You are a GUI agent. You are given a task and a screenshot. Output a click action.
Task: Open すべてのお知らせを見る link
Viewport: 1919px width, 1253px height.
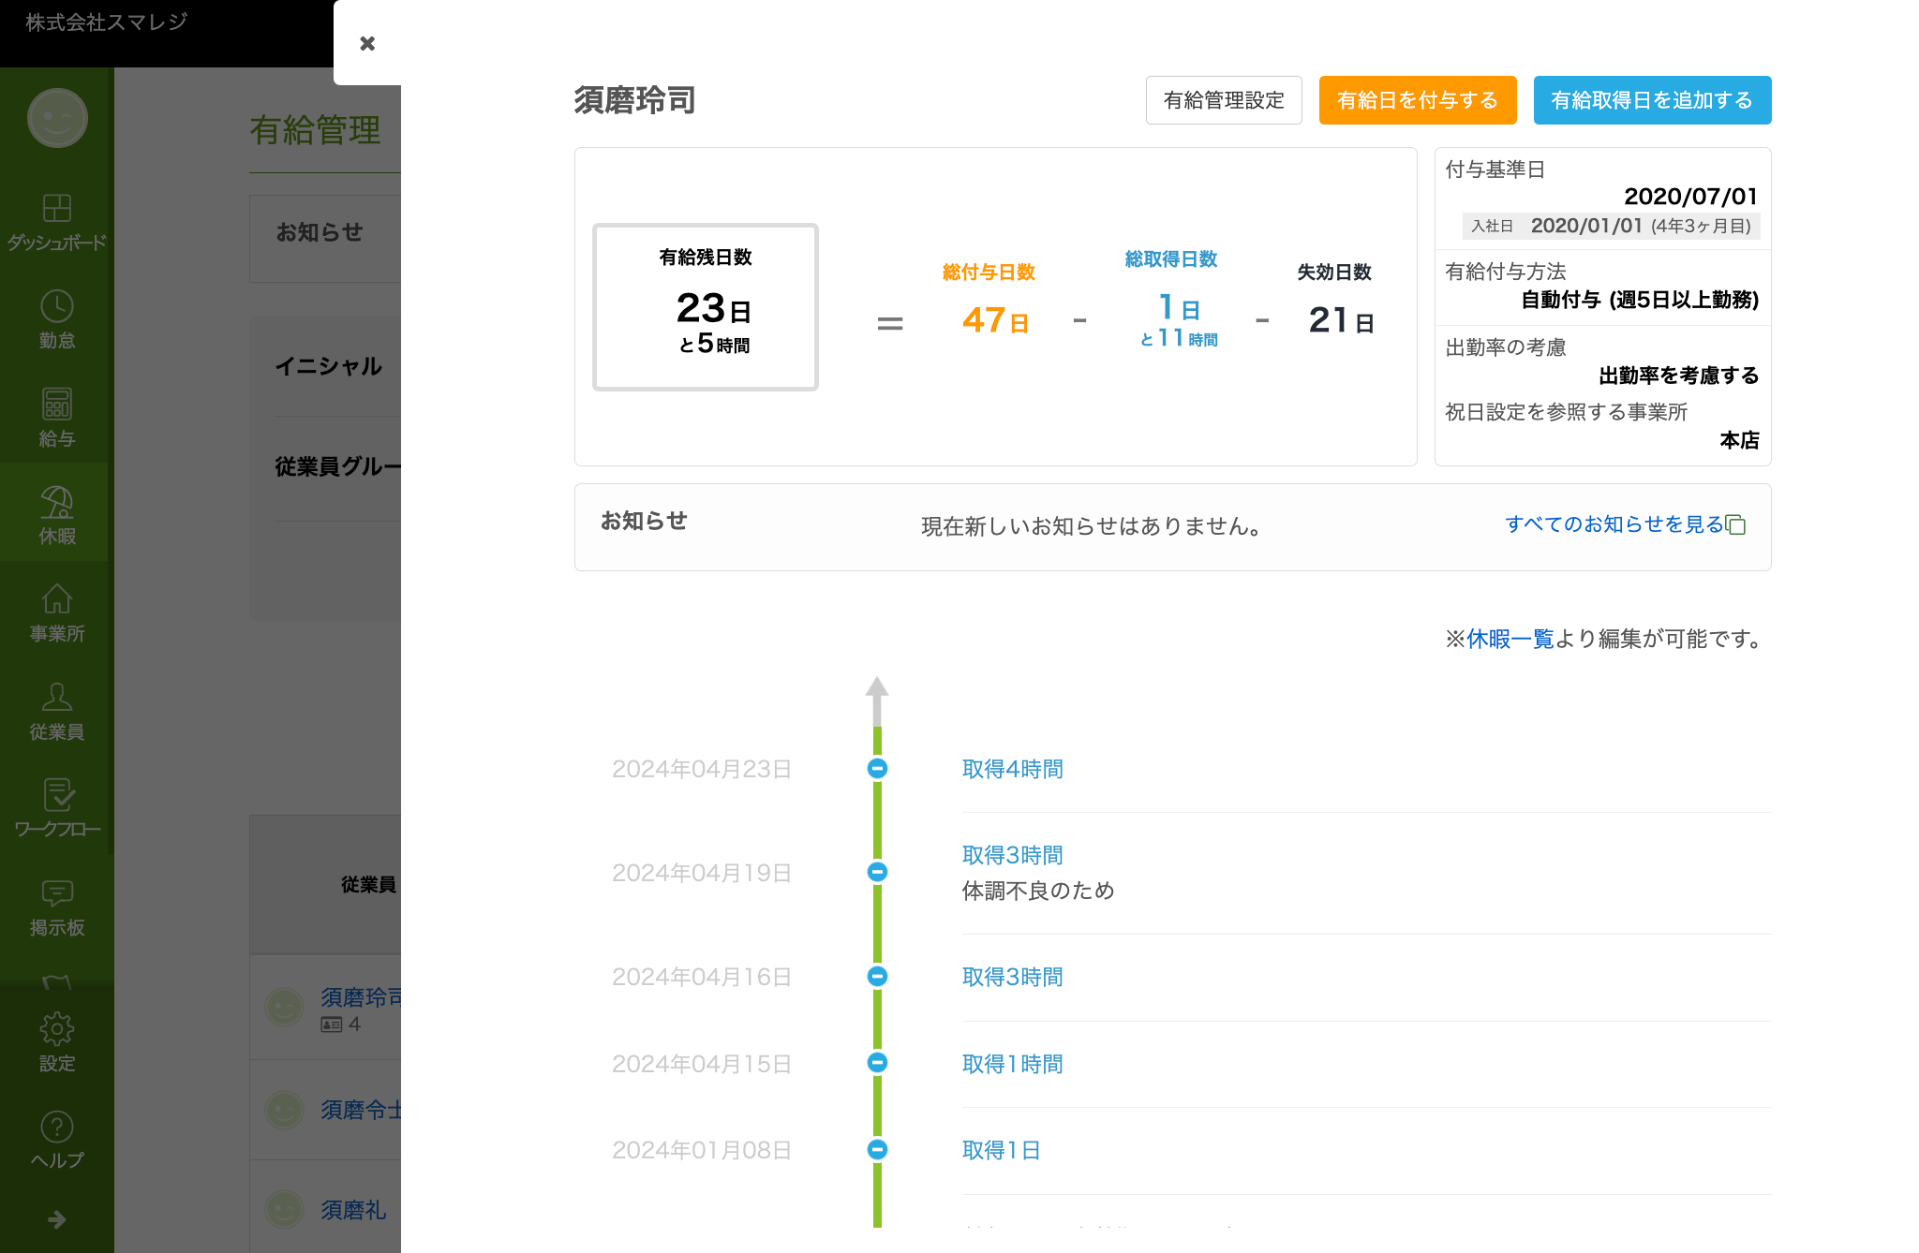pyautogui.click(x=1614, y=524)
